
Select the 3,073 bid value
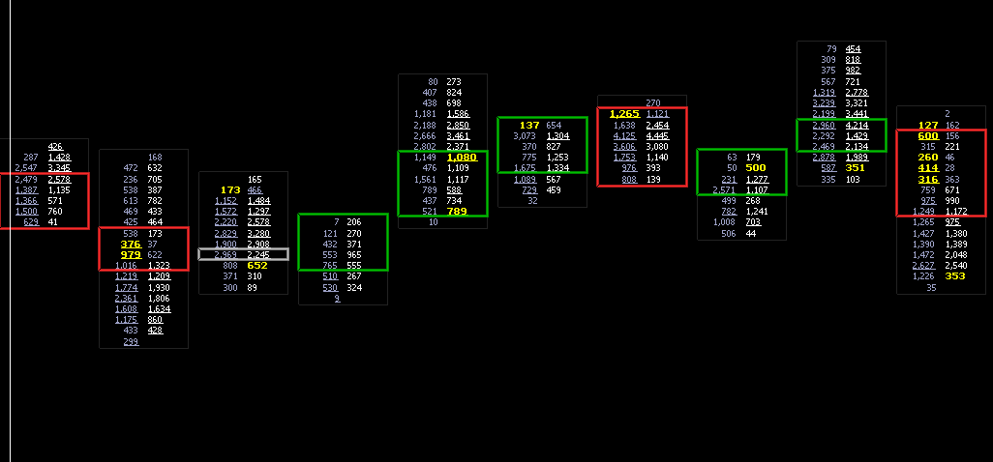(x=525, y=136)
